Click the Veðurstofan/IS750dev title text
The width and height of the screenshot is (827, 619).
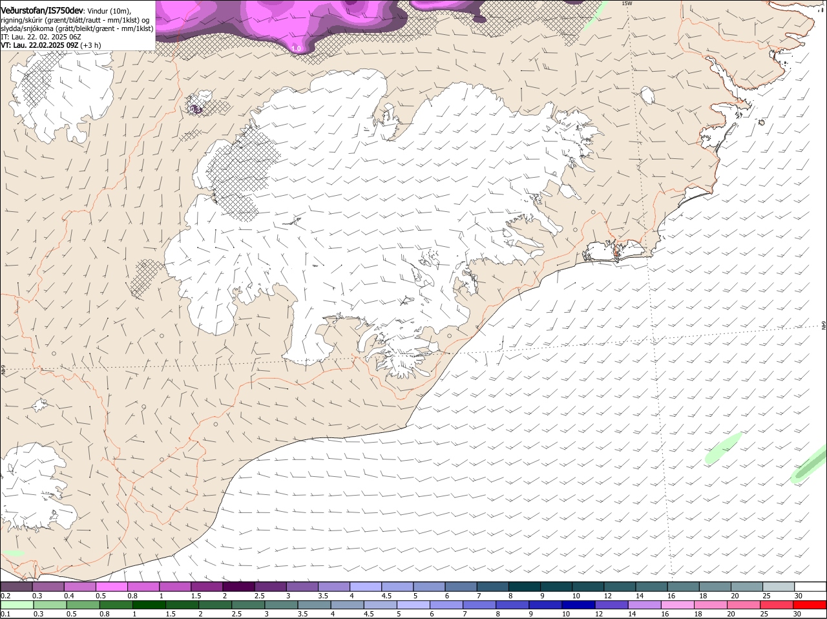point(42,10)
